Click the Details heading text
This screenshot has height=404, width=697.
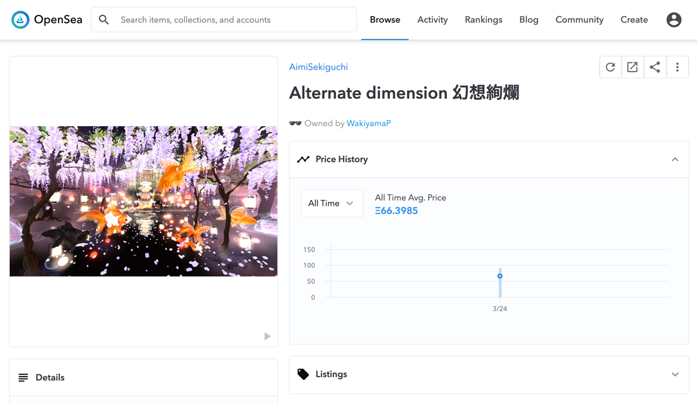(x=50, y=377)
